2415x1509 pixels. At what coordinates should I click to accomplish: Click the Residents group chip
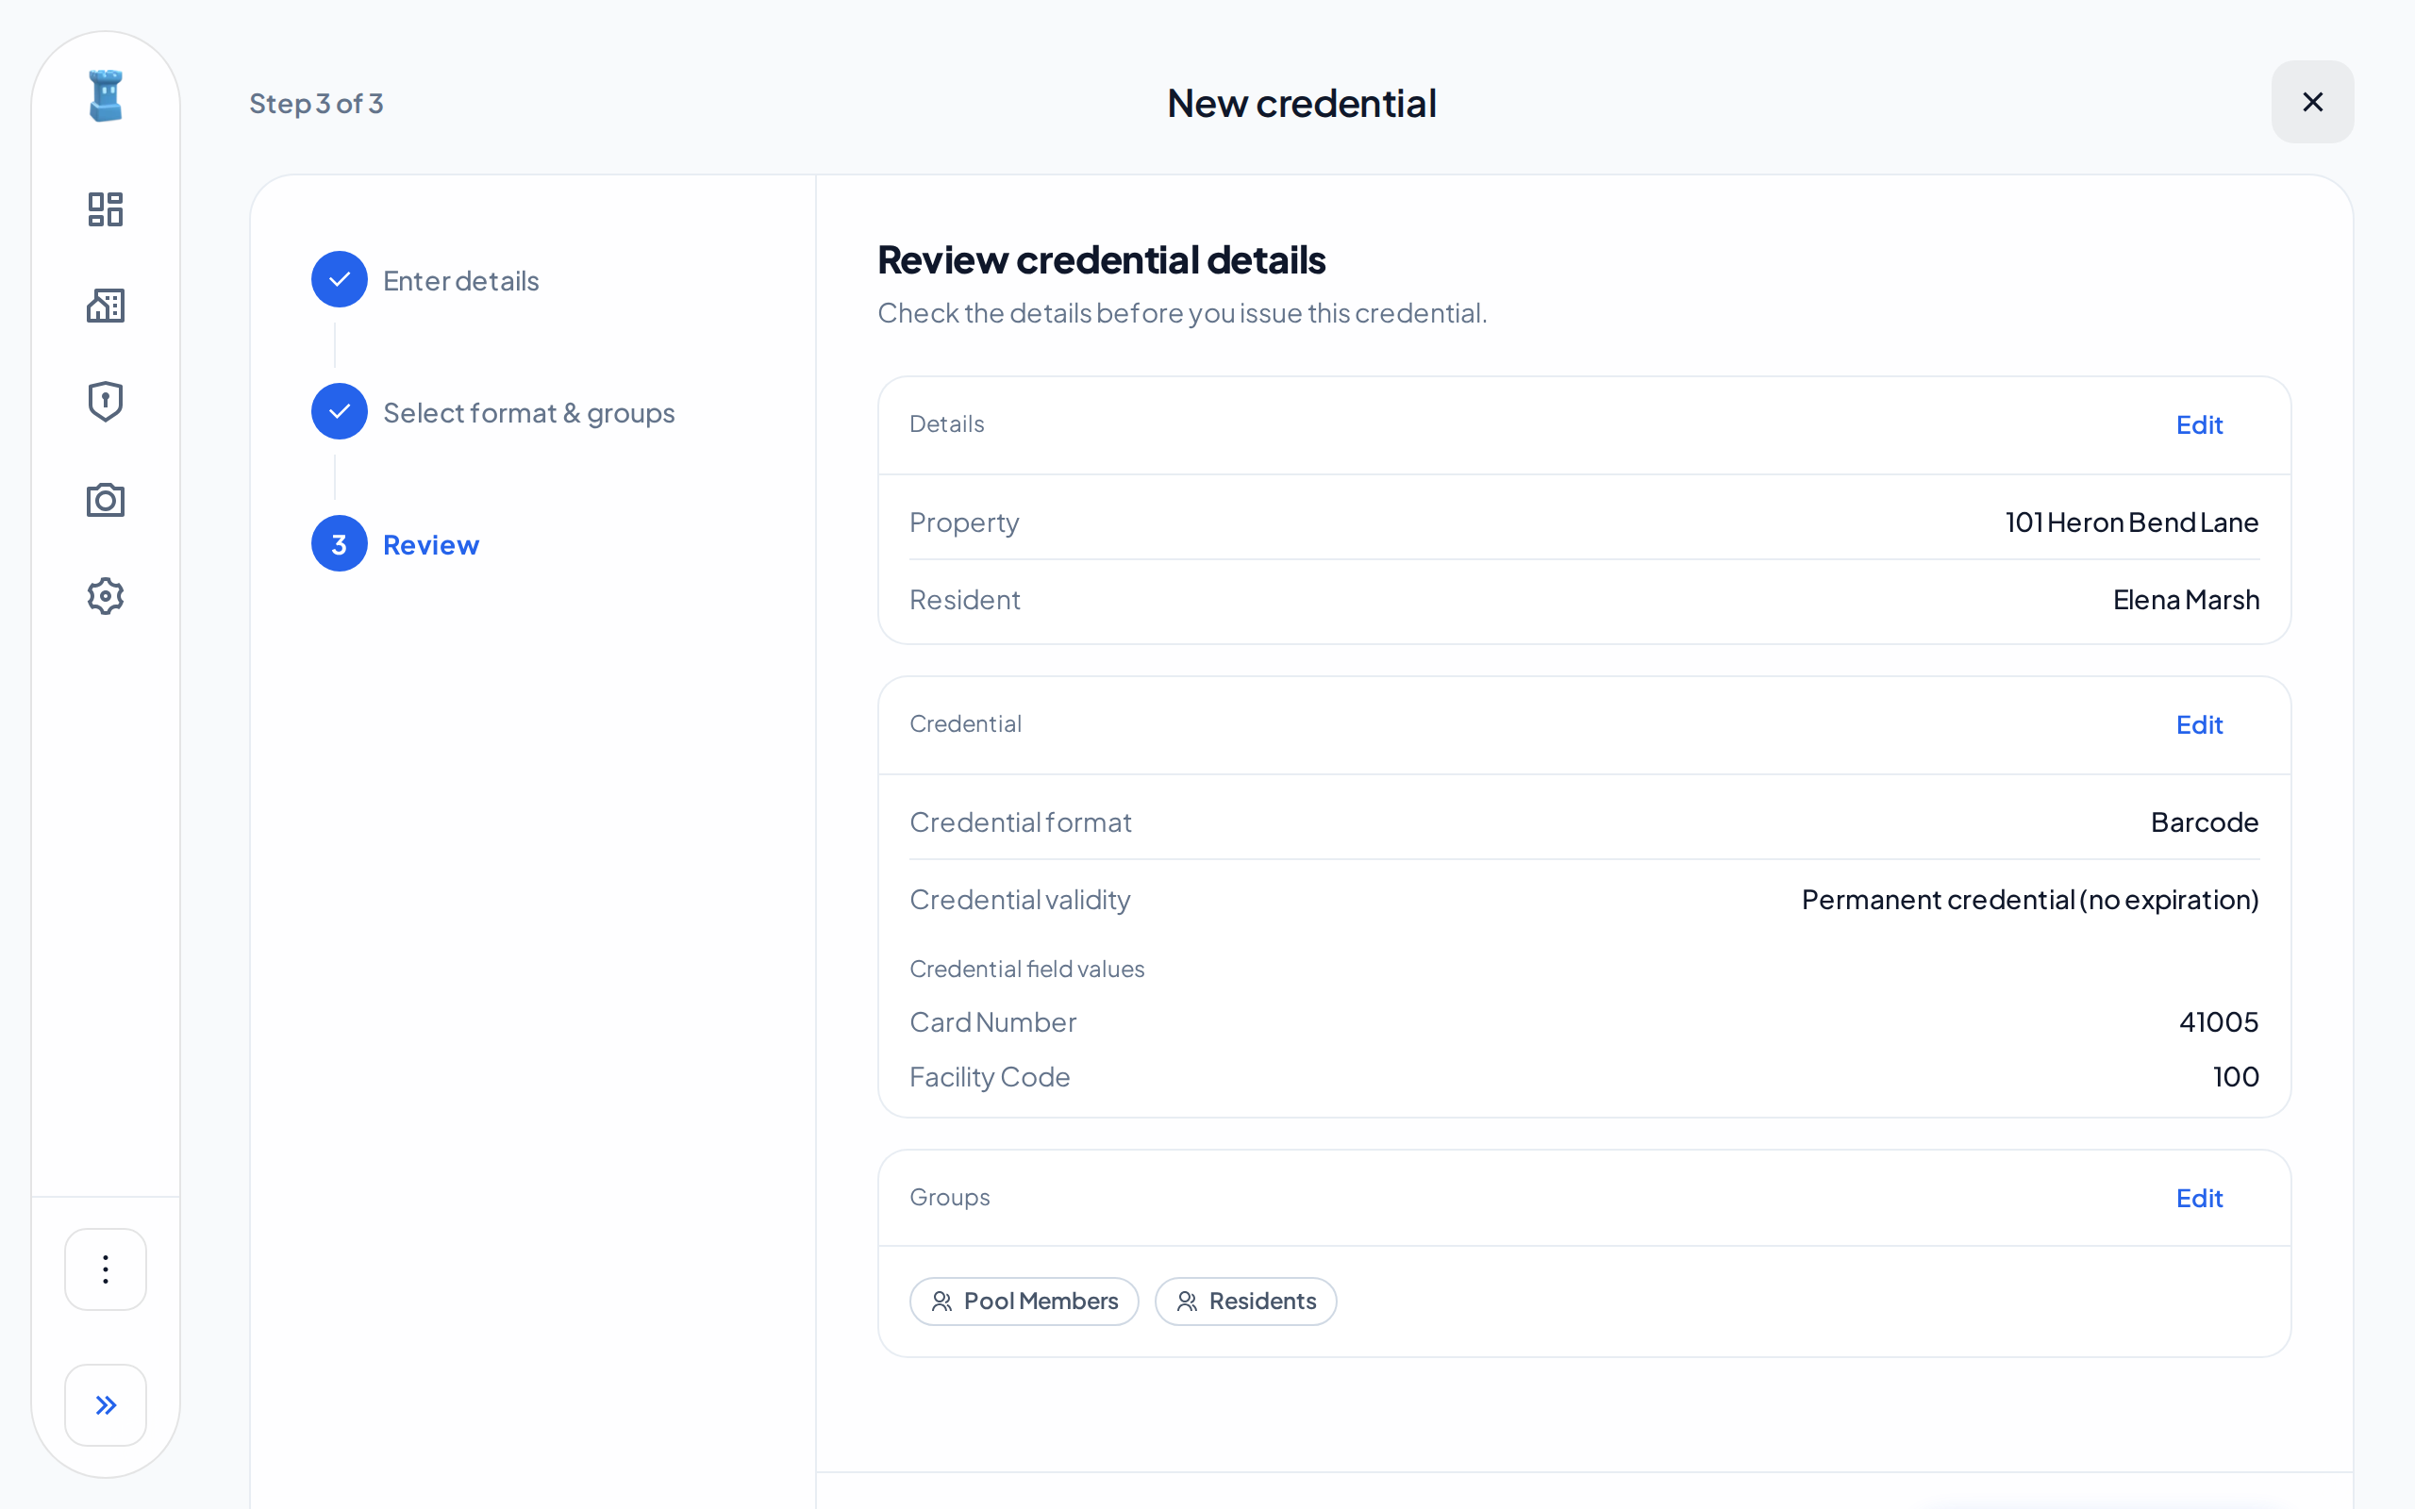click(1245, 1302)
